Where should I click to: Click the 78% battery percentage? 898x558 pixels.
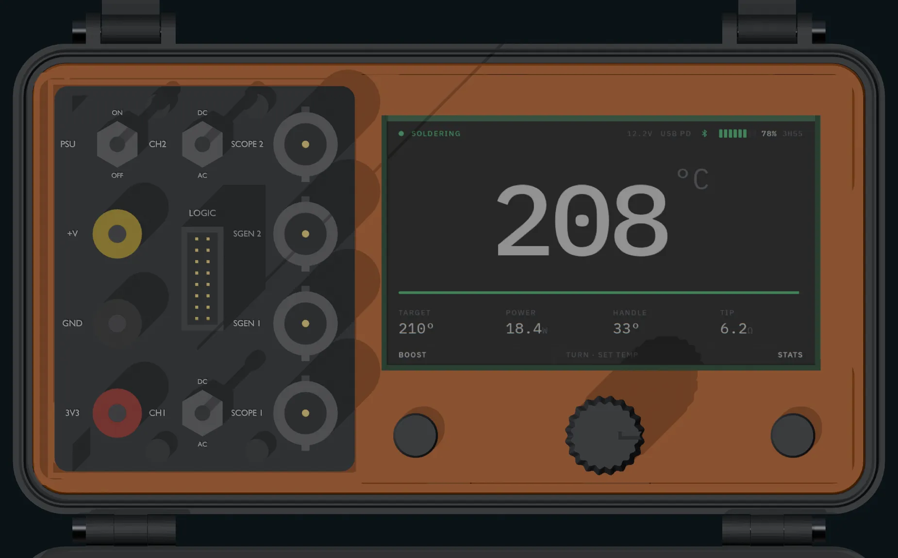769,133
